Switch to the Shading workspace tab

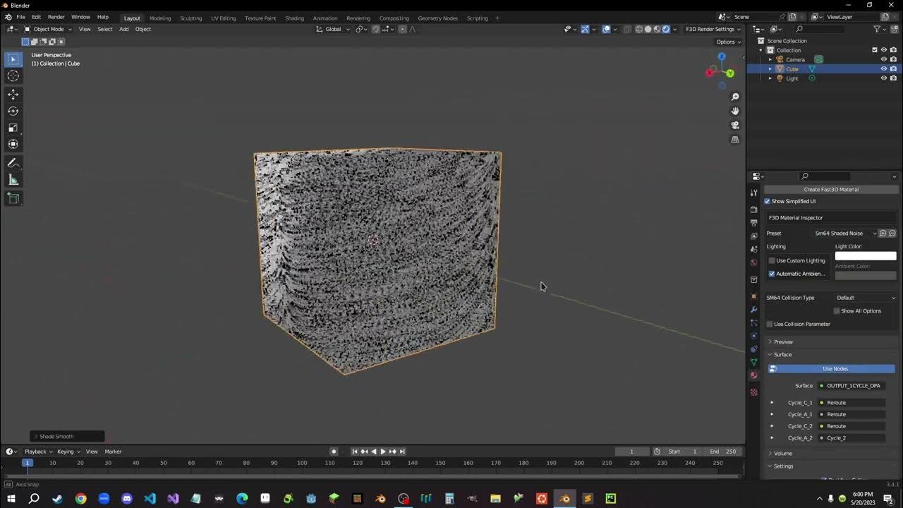pos(294,18)
